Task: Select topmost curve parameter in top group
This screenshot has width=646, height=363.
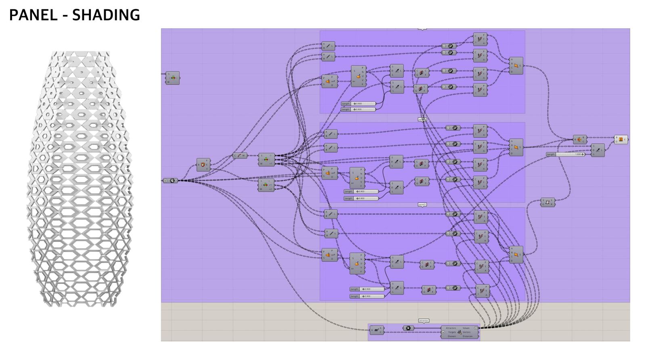Action: [x=449, y=46]
